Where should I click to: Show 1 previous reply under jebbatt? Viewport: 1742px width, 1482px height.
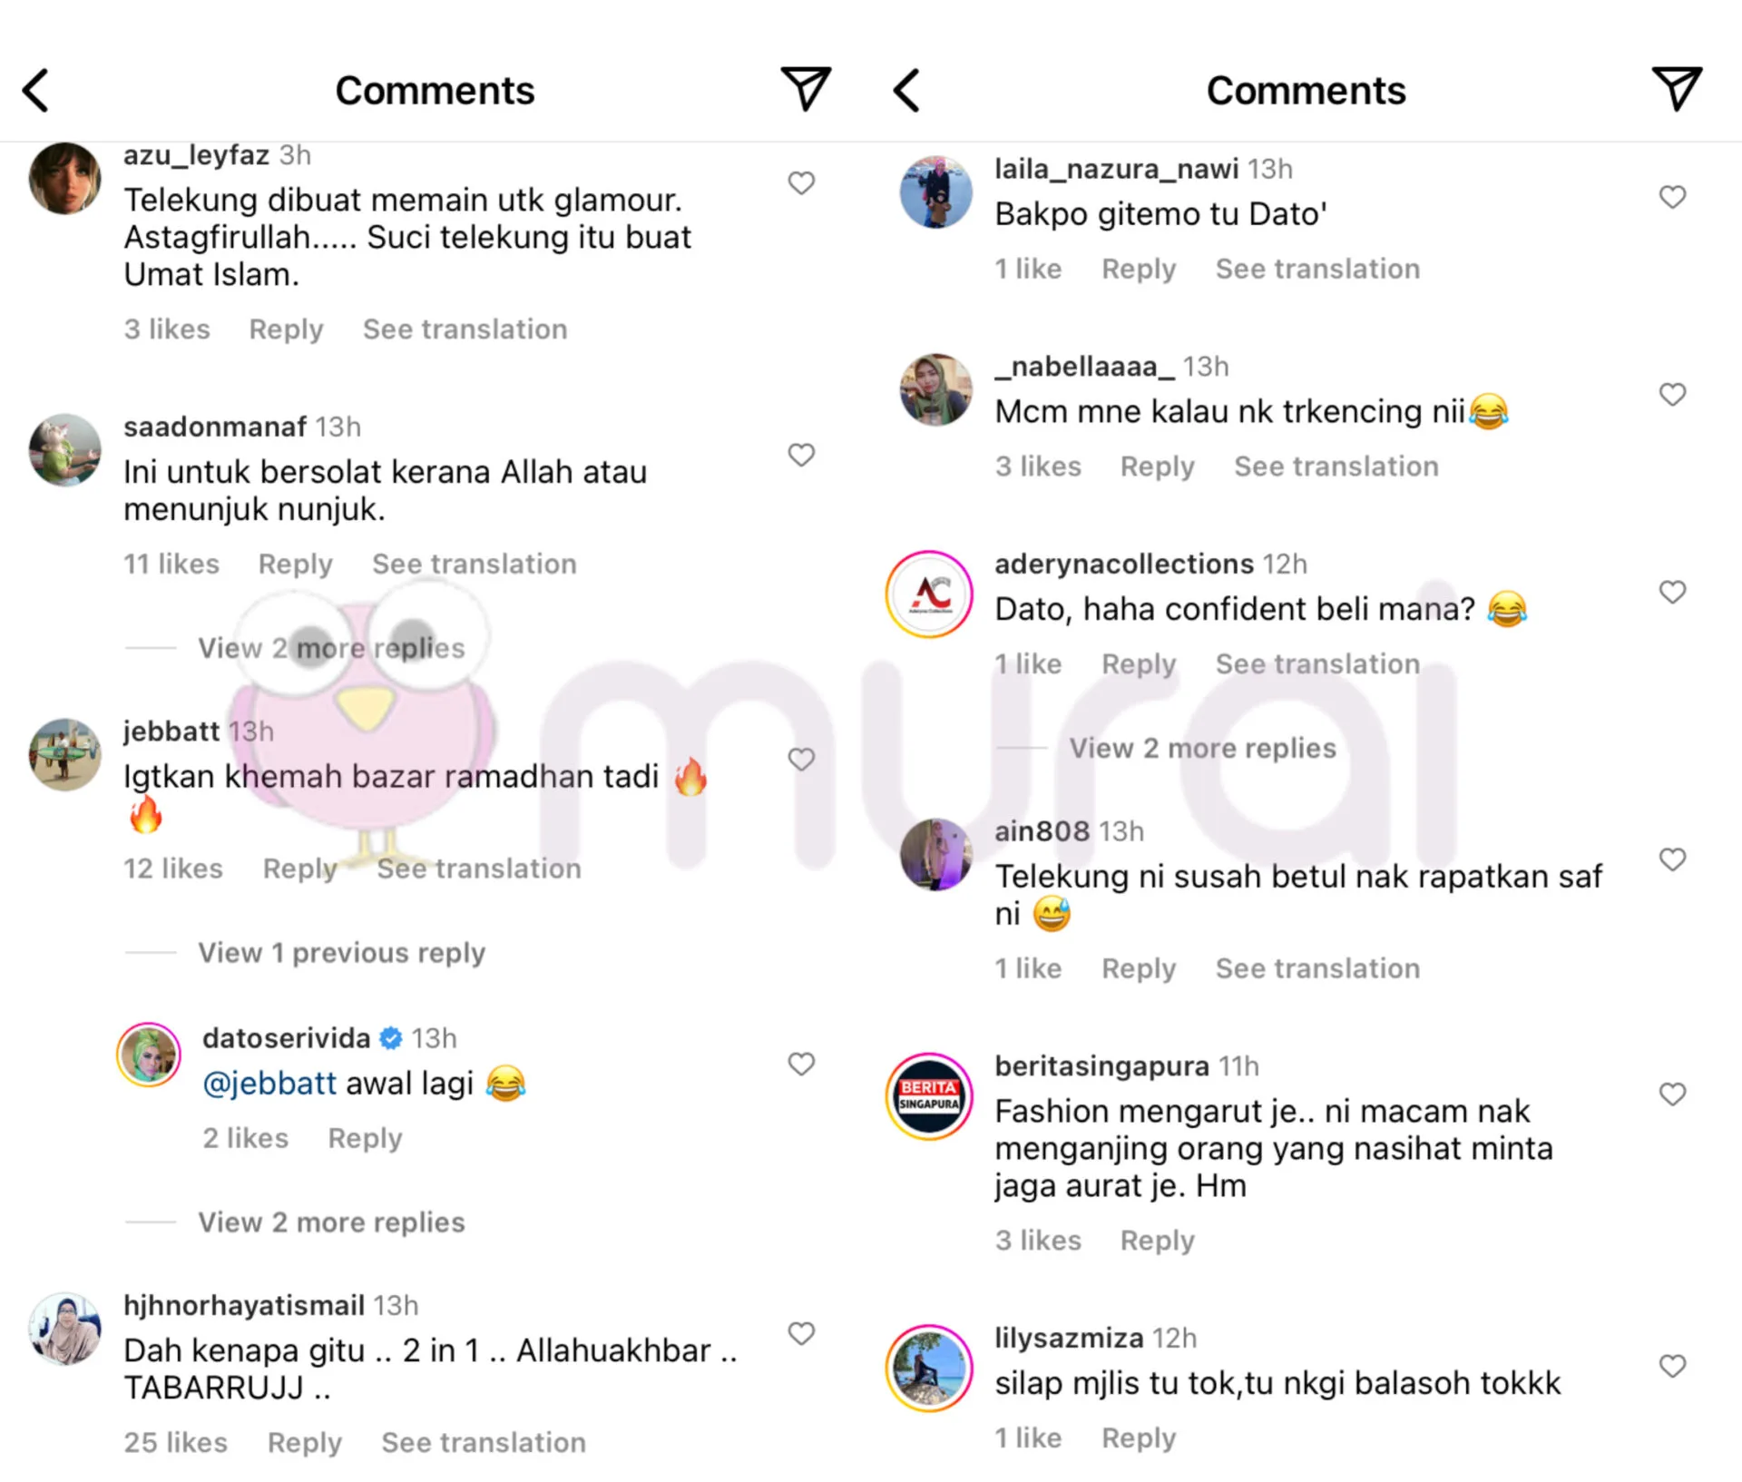341,953
